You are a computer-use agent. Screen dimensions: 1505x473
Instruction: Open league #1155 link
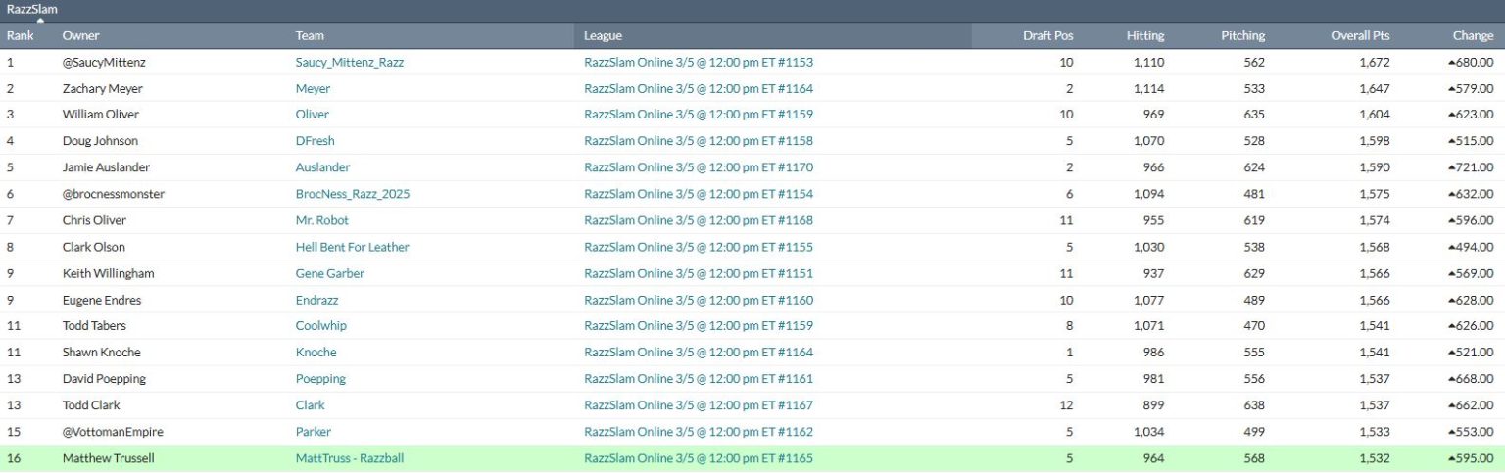[x=699, y=247]
